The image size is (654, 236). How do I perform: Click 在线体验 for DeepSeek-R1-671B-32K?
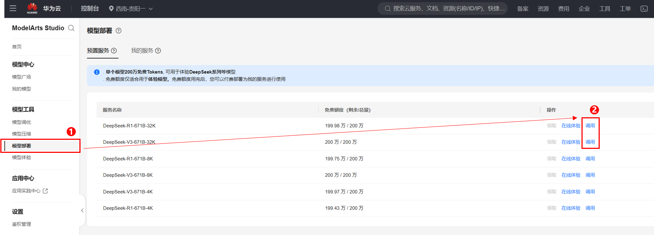pos(571,126)
